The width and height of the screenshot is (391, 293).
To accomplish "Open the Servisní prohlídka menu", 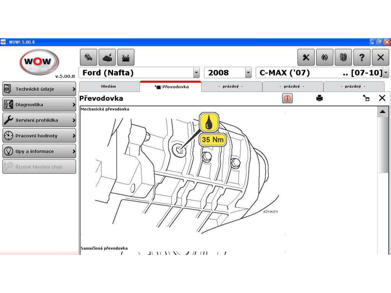I will (x=39, y=120).
